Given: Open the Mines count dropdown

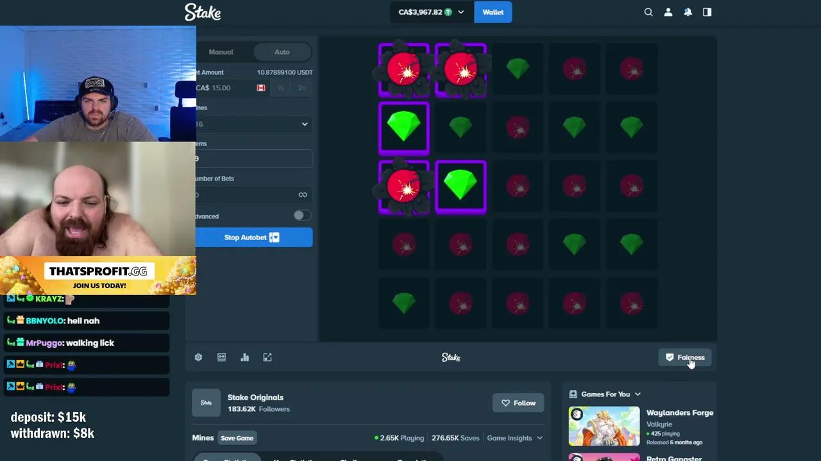Looking at the screenshot, I should [254, 124].
